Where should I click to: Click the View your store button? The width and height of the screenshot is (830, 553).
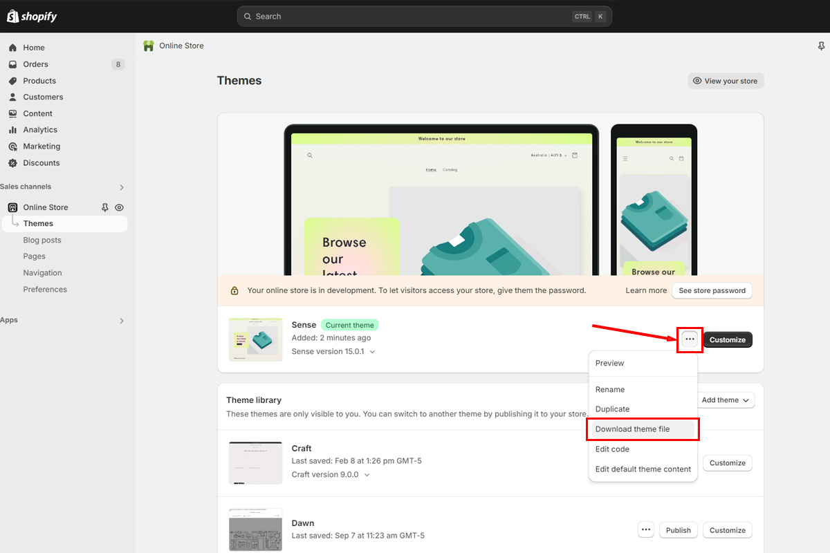click(x=726, y=81)
